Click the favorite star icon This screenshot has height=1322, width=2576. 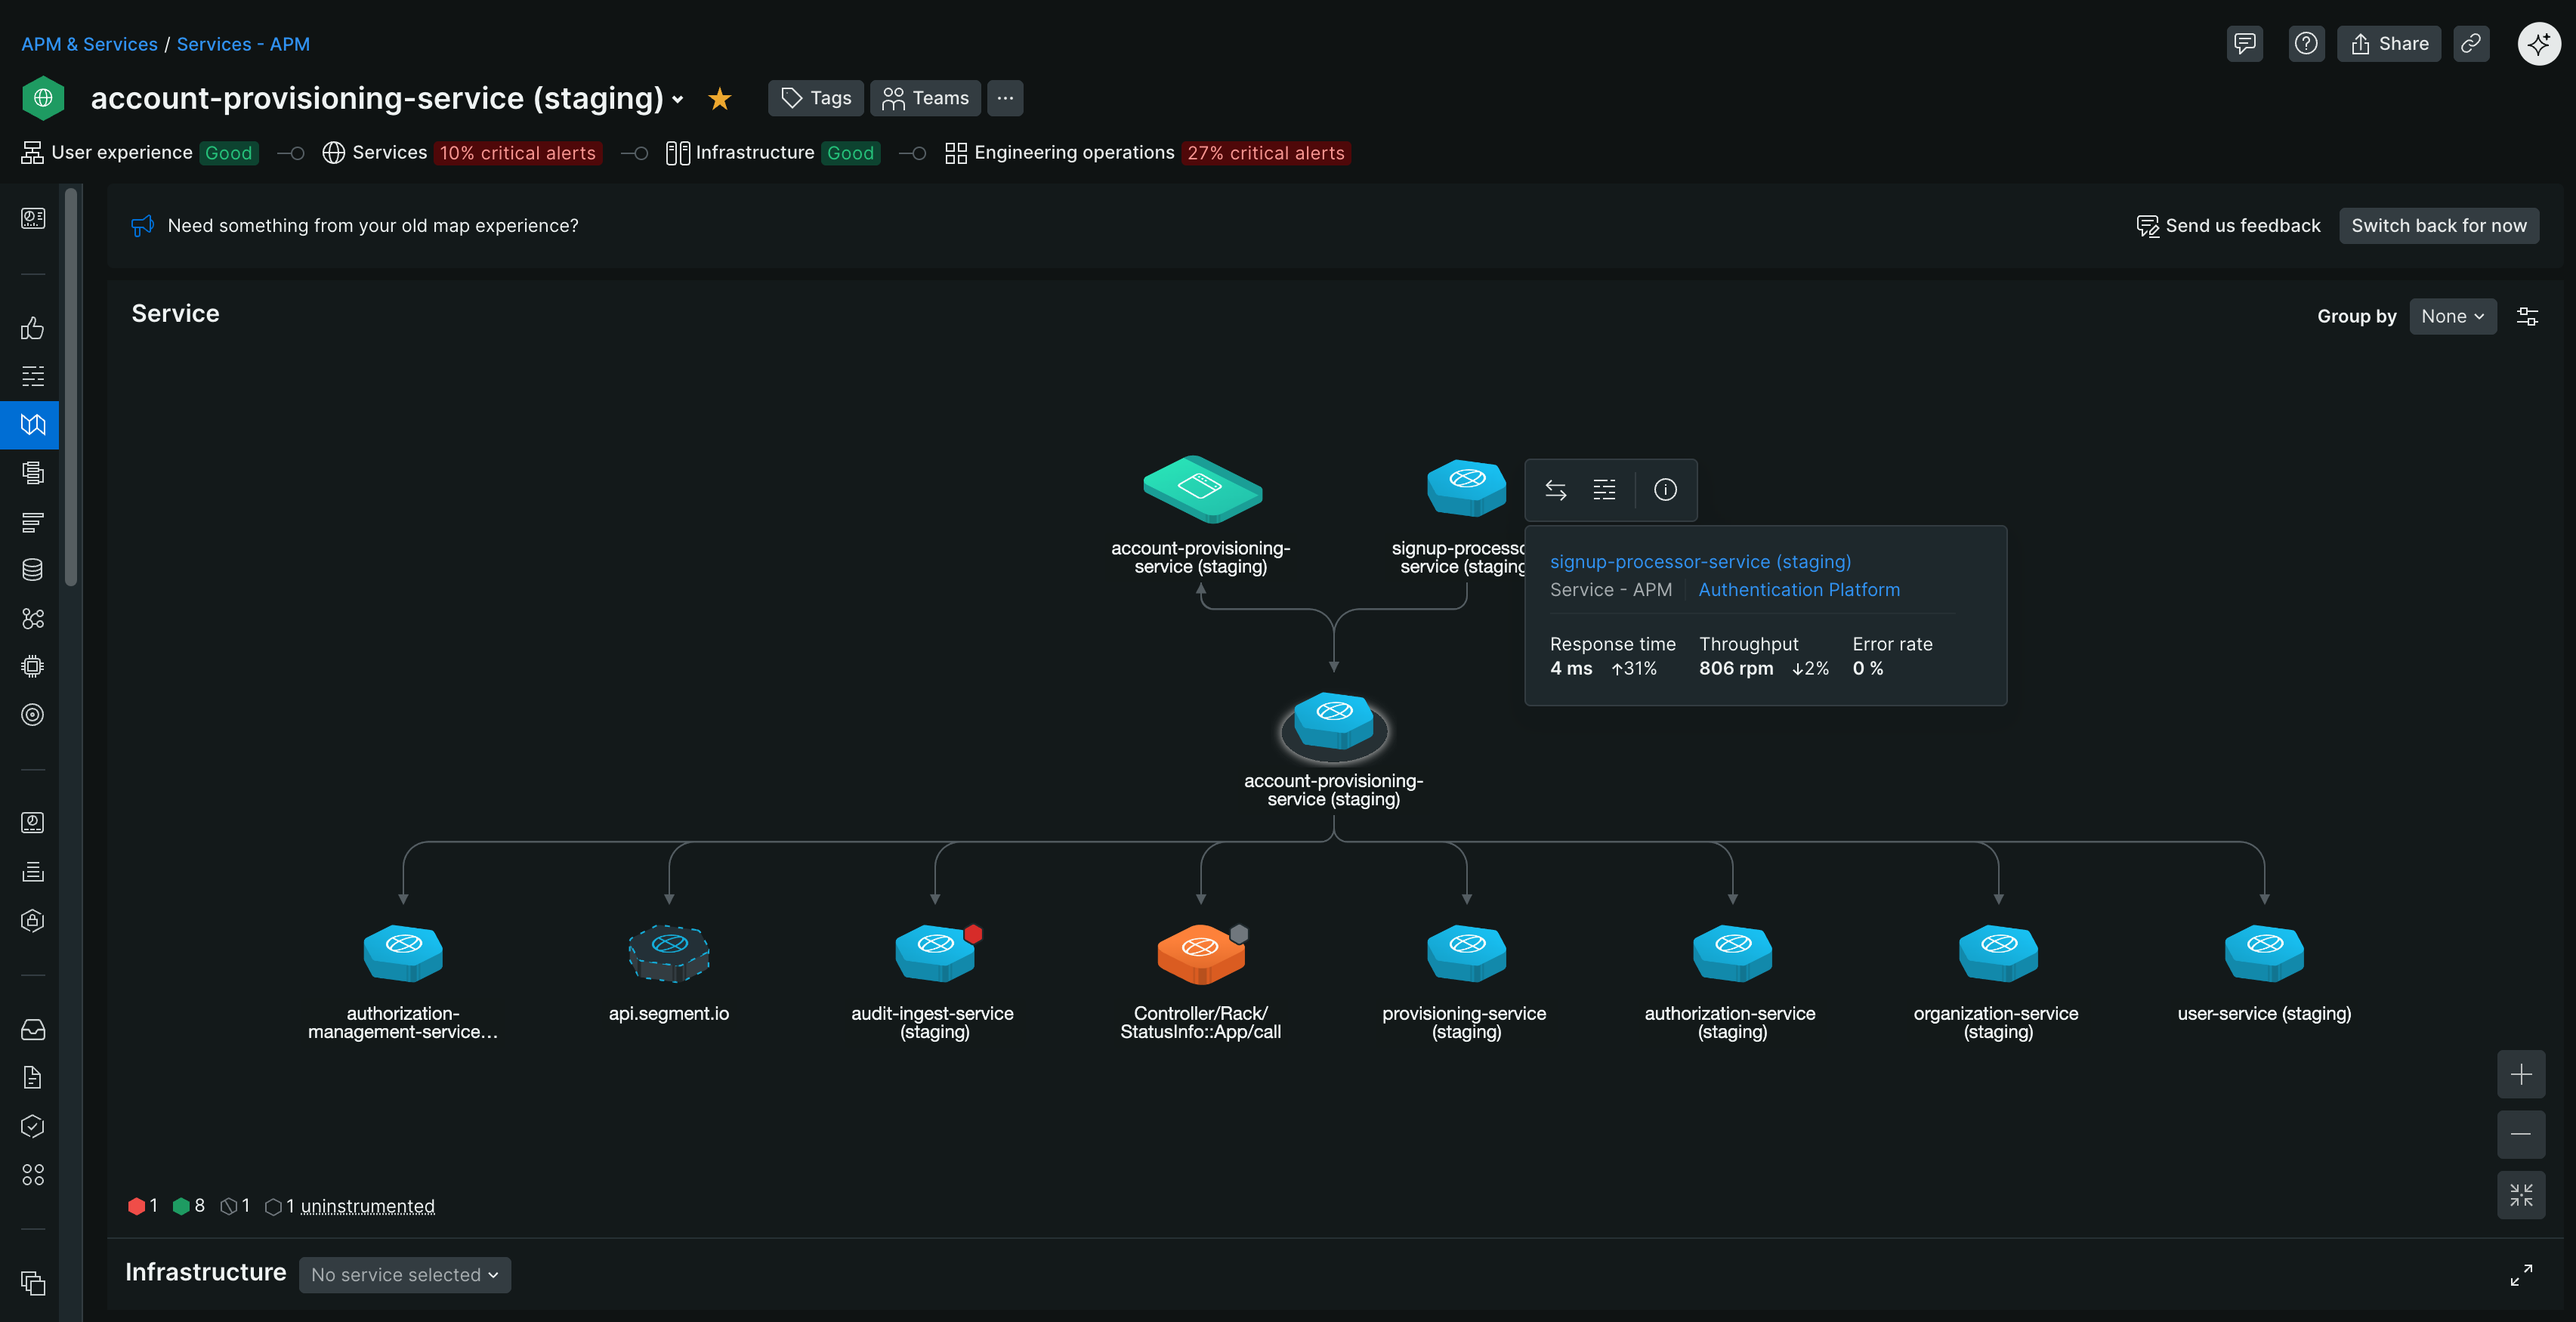[719, 98]
